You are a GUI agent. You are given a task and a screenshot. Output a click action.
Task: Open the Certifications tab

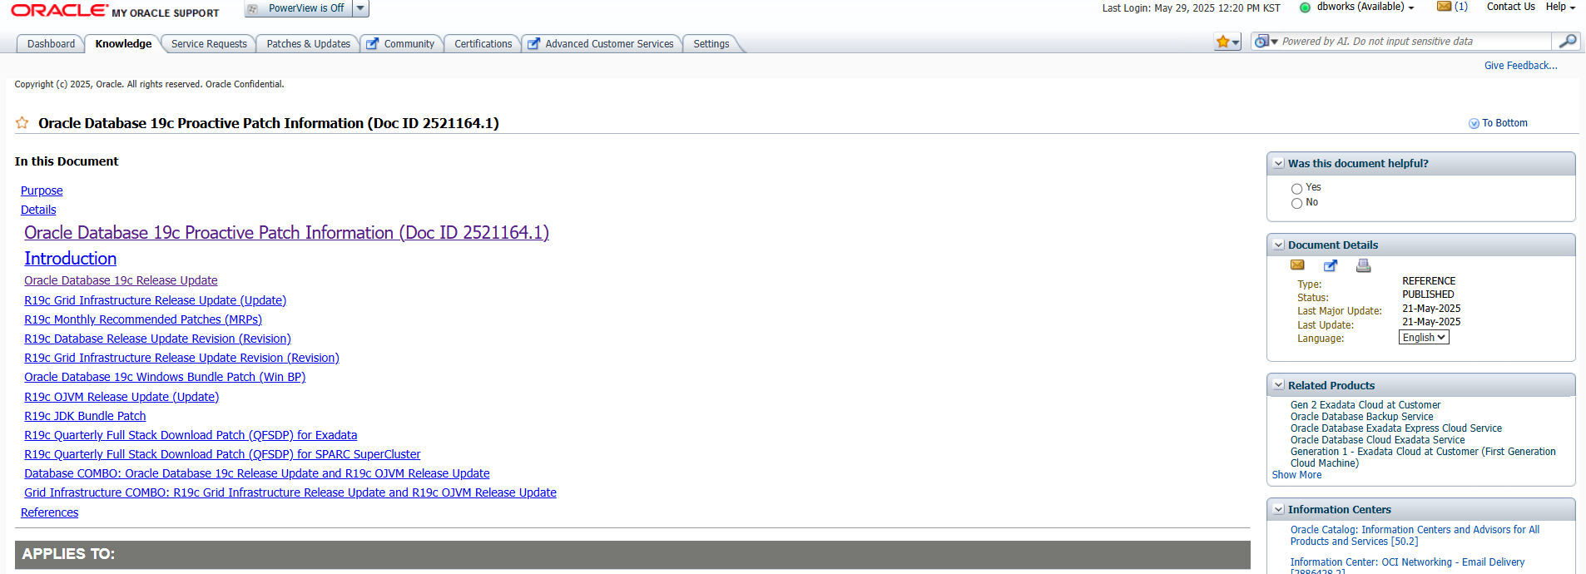(x=483, y=44)
